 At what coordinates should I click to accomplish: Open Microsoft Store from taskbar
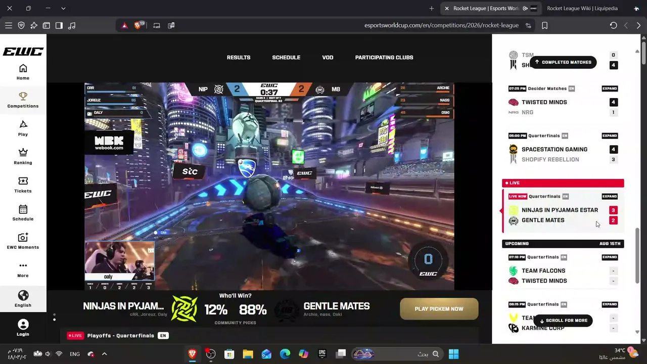[x=229, y=354]
